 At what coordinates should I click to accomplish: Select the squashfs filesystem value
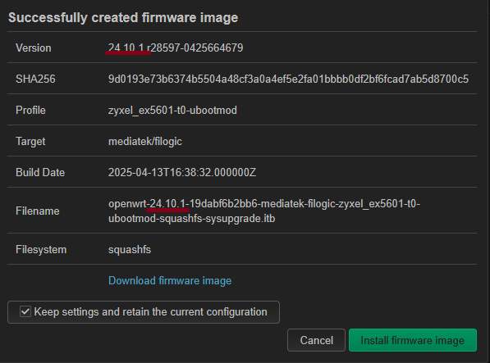130,249
